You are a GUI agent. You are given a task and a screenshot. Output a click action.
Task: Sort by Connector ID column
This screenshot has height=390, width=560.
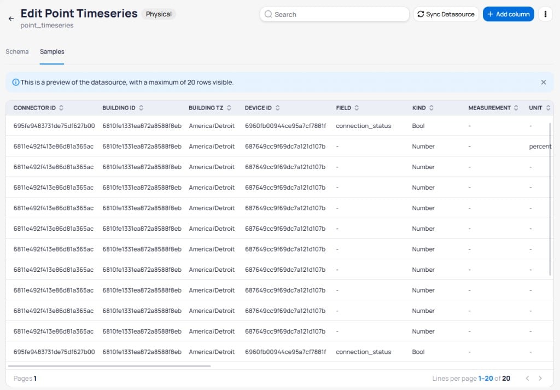tap(61, 108)
